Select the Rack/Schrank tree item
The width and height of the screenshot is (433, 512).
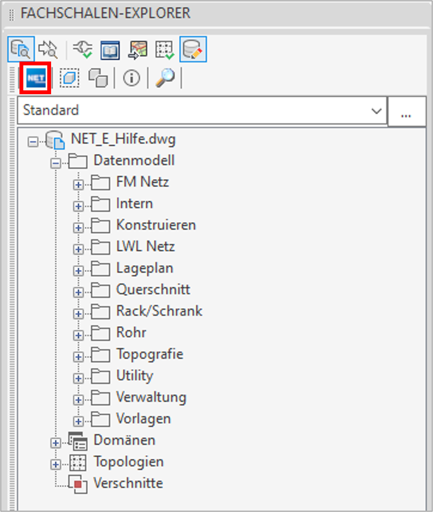(159, 311)
